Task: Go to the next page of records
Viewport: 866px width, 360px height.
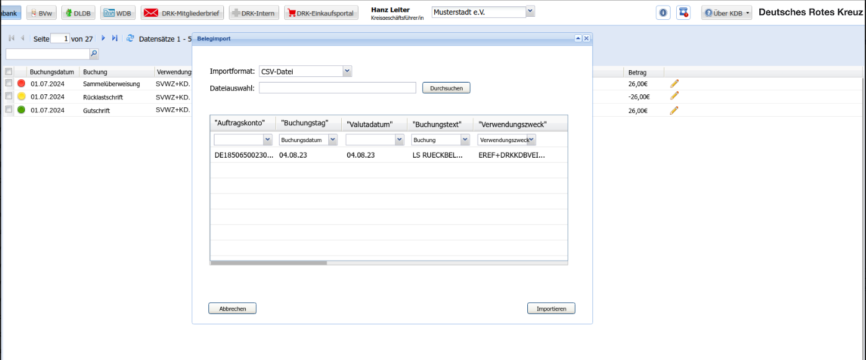Action: 104,38
